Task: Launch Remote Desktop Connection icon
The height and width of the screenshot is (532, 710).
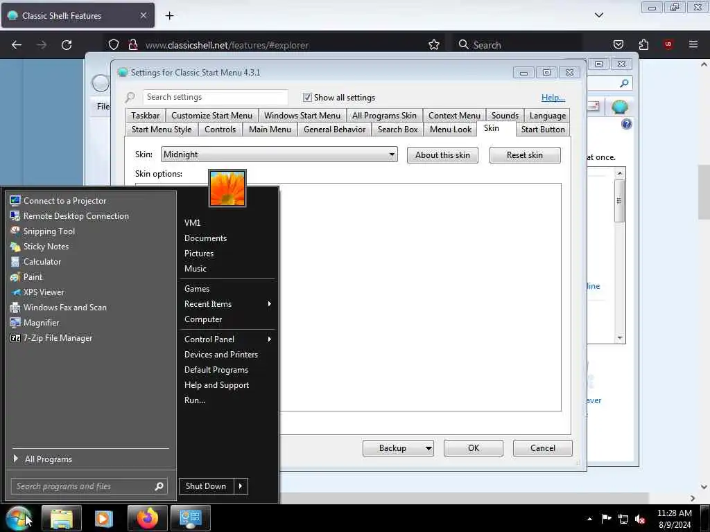Action: pos(15,216)
